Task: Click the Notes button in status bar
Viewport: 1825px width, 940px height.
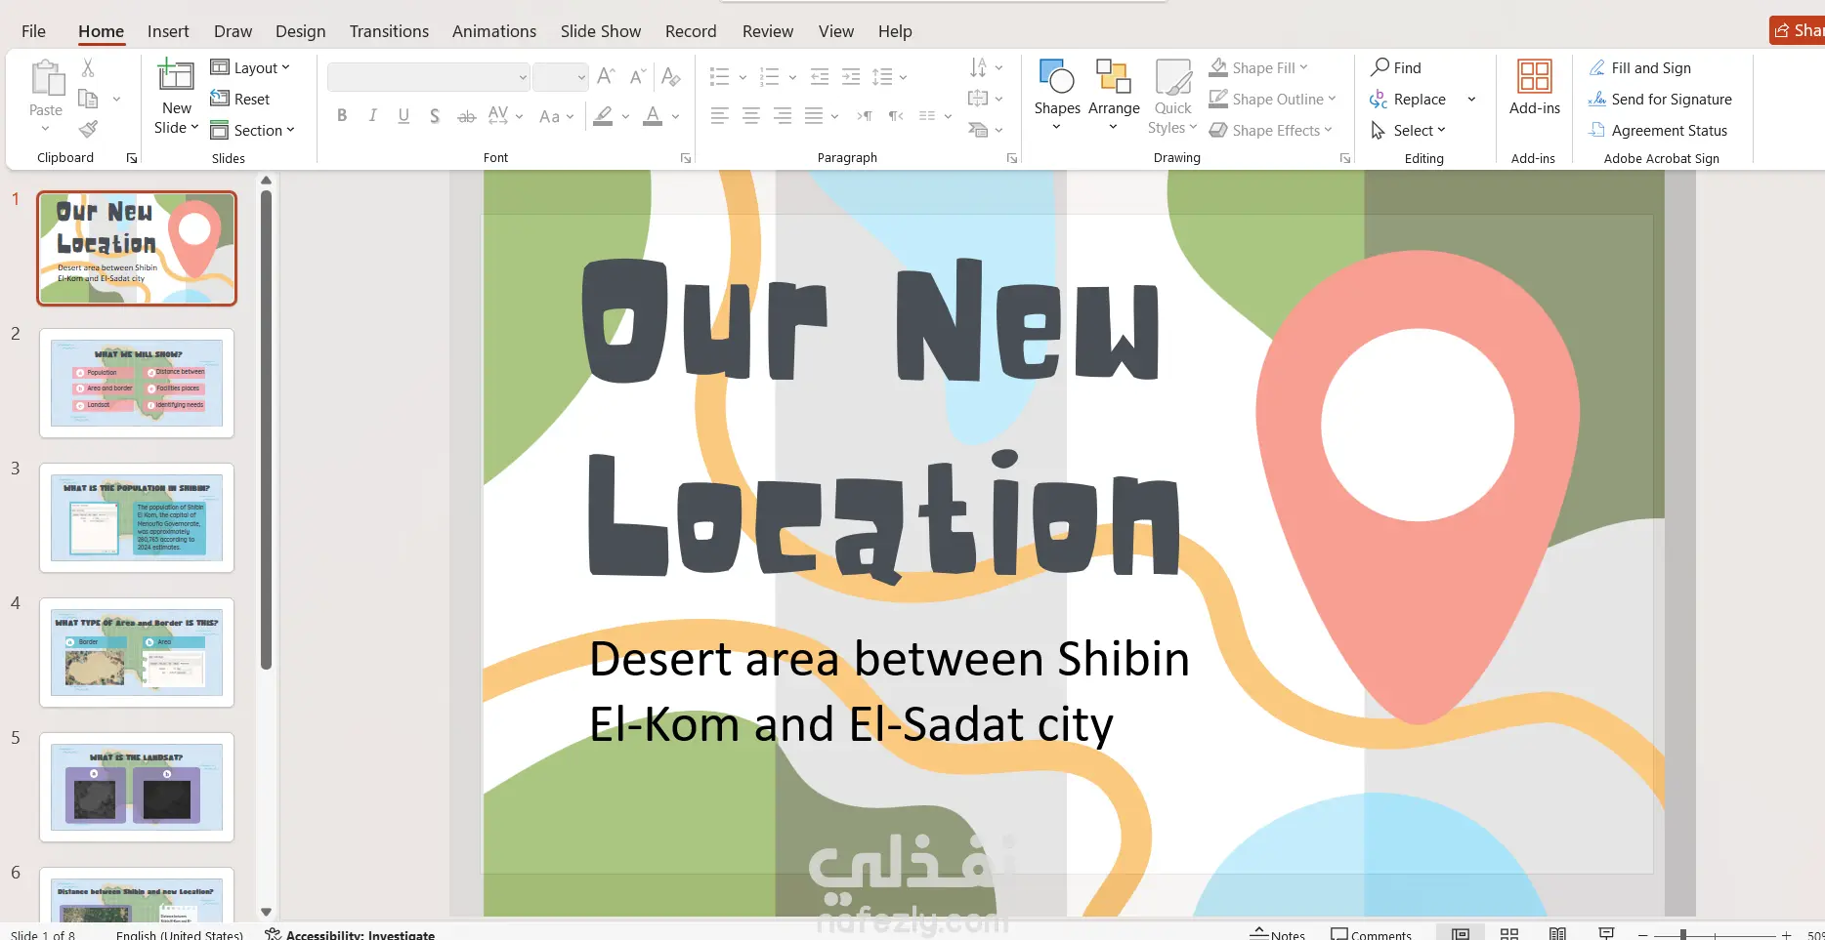Action: [x=1278, y=933]
